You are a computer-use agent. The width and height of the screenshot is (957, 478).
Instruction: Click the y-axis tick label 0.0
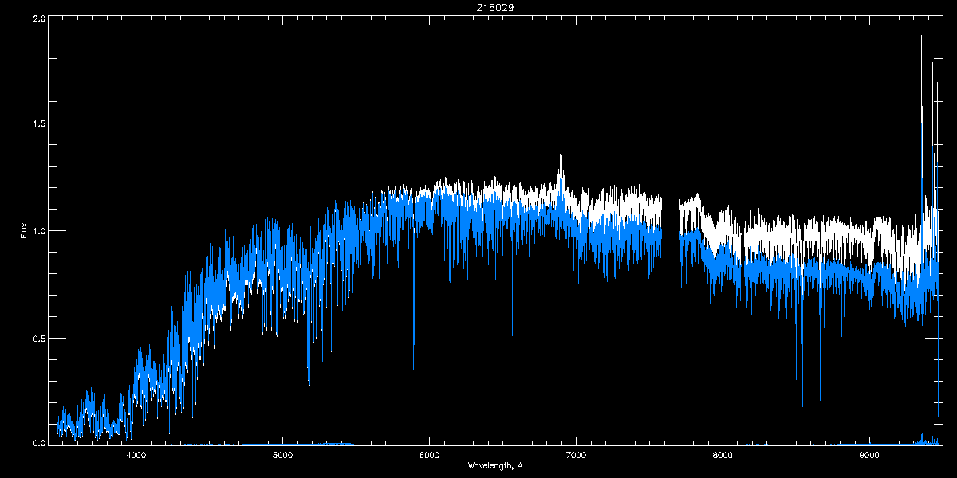coord(38,441)
